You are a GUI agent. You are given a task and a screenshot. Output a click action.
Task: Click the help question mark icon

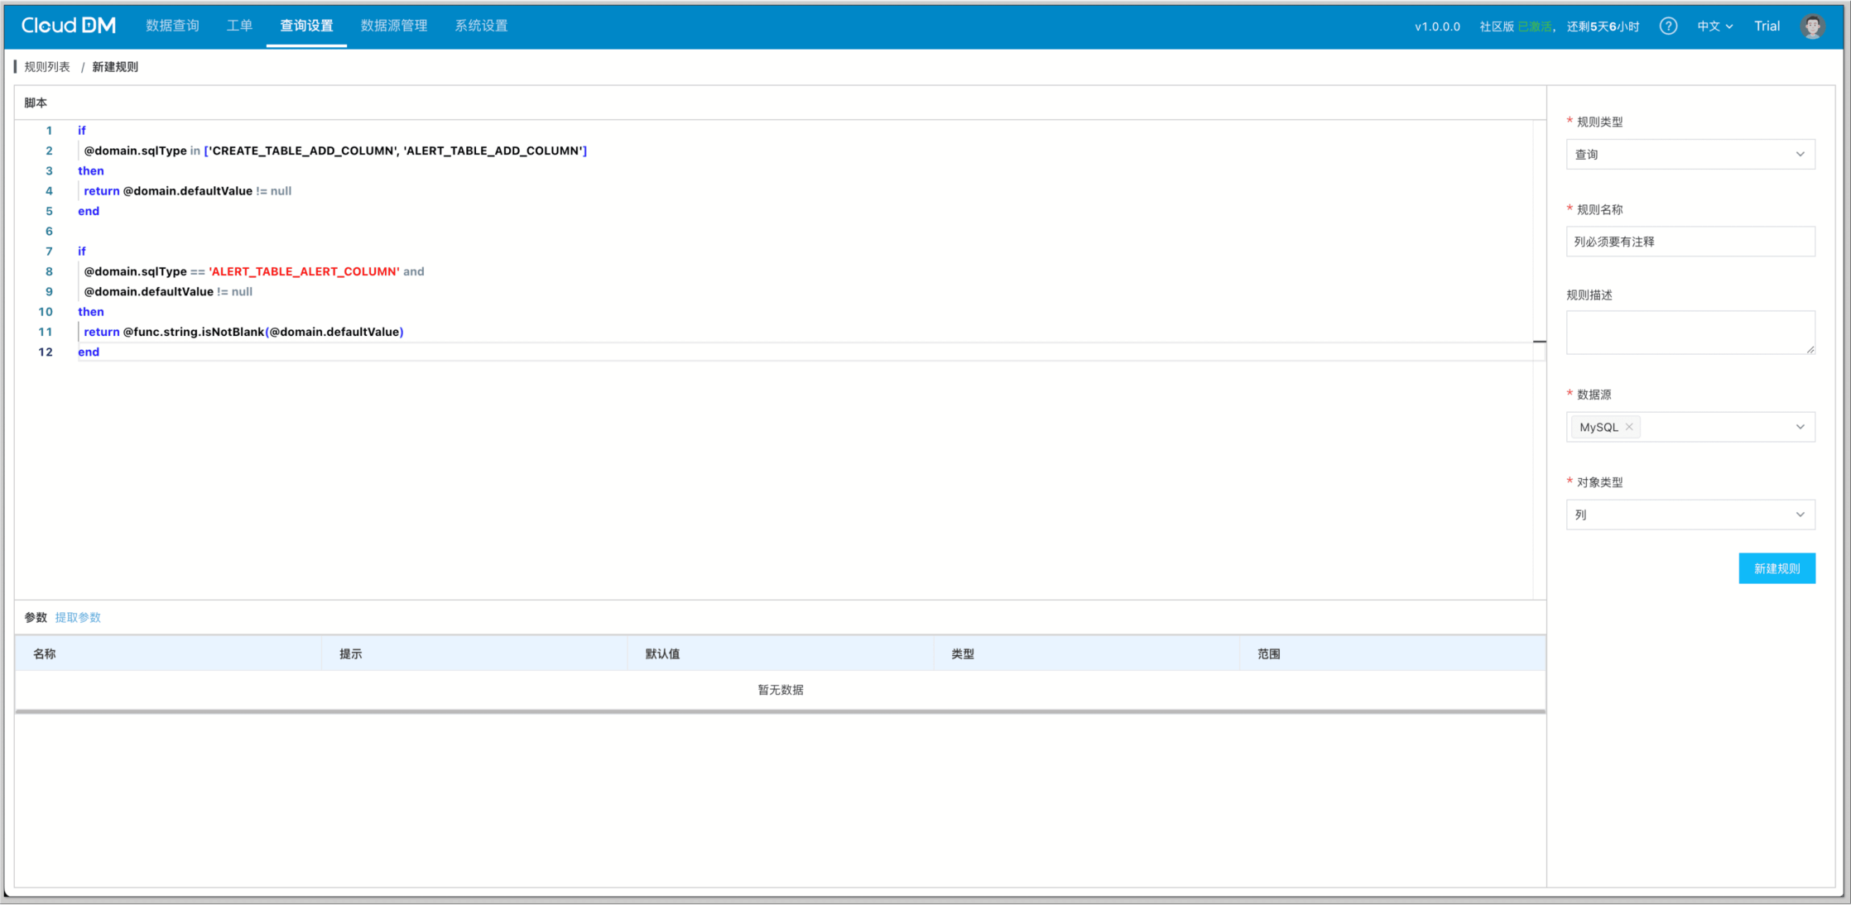(x=1668, y=26)
